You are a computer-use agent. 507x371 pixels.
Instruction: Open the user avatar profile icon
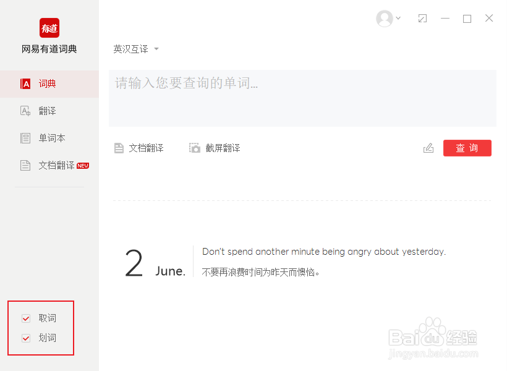click(x=385, y=19)
